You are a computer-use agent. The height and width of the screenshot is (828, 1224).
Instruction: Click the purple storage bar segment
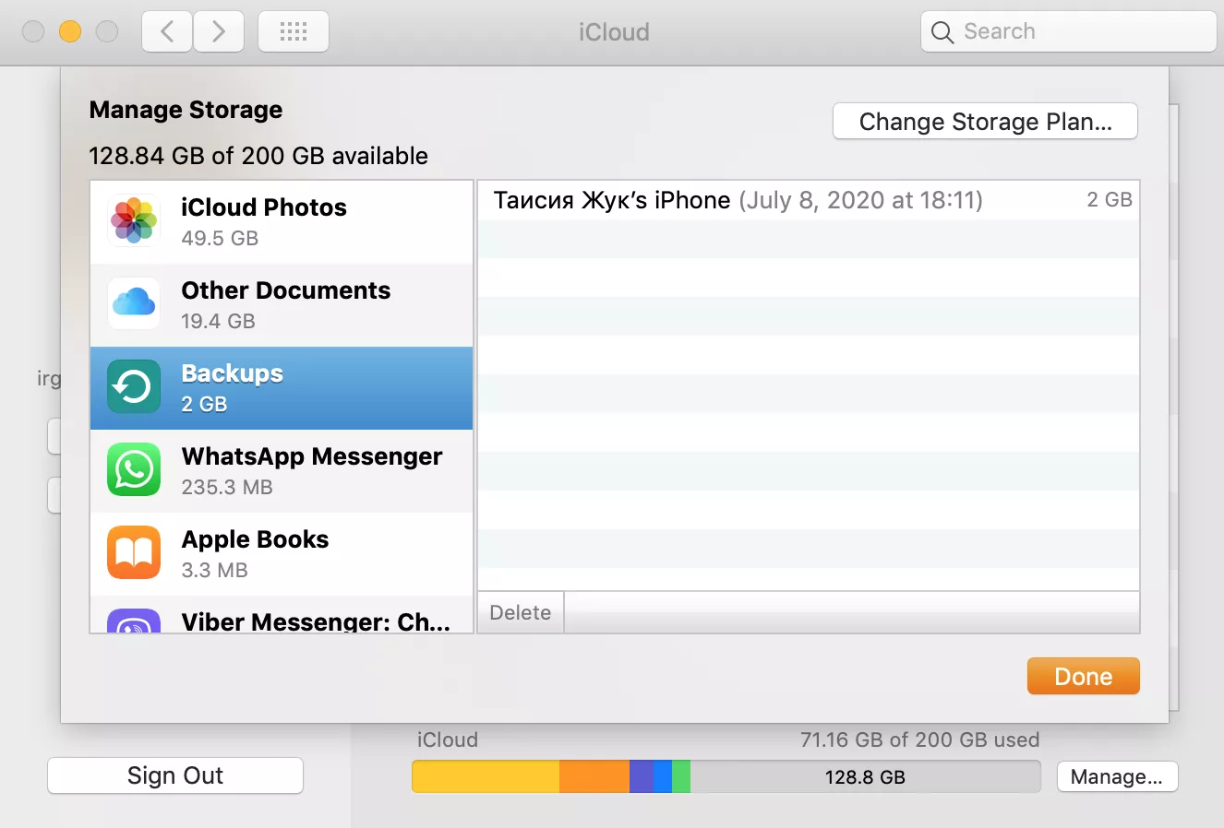point(642,776)
